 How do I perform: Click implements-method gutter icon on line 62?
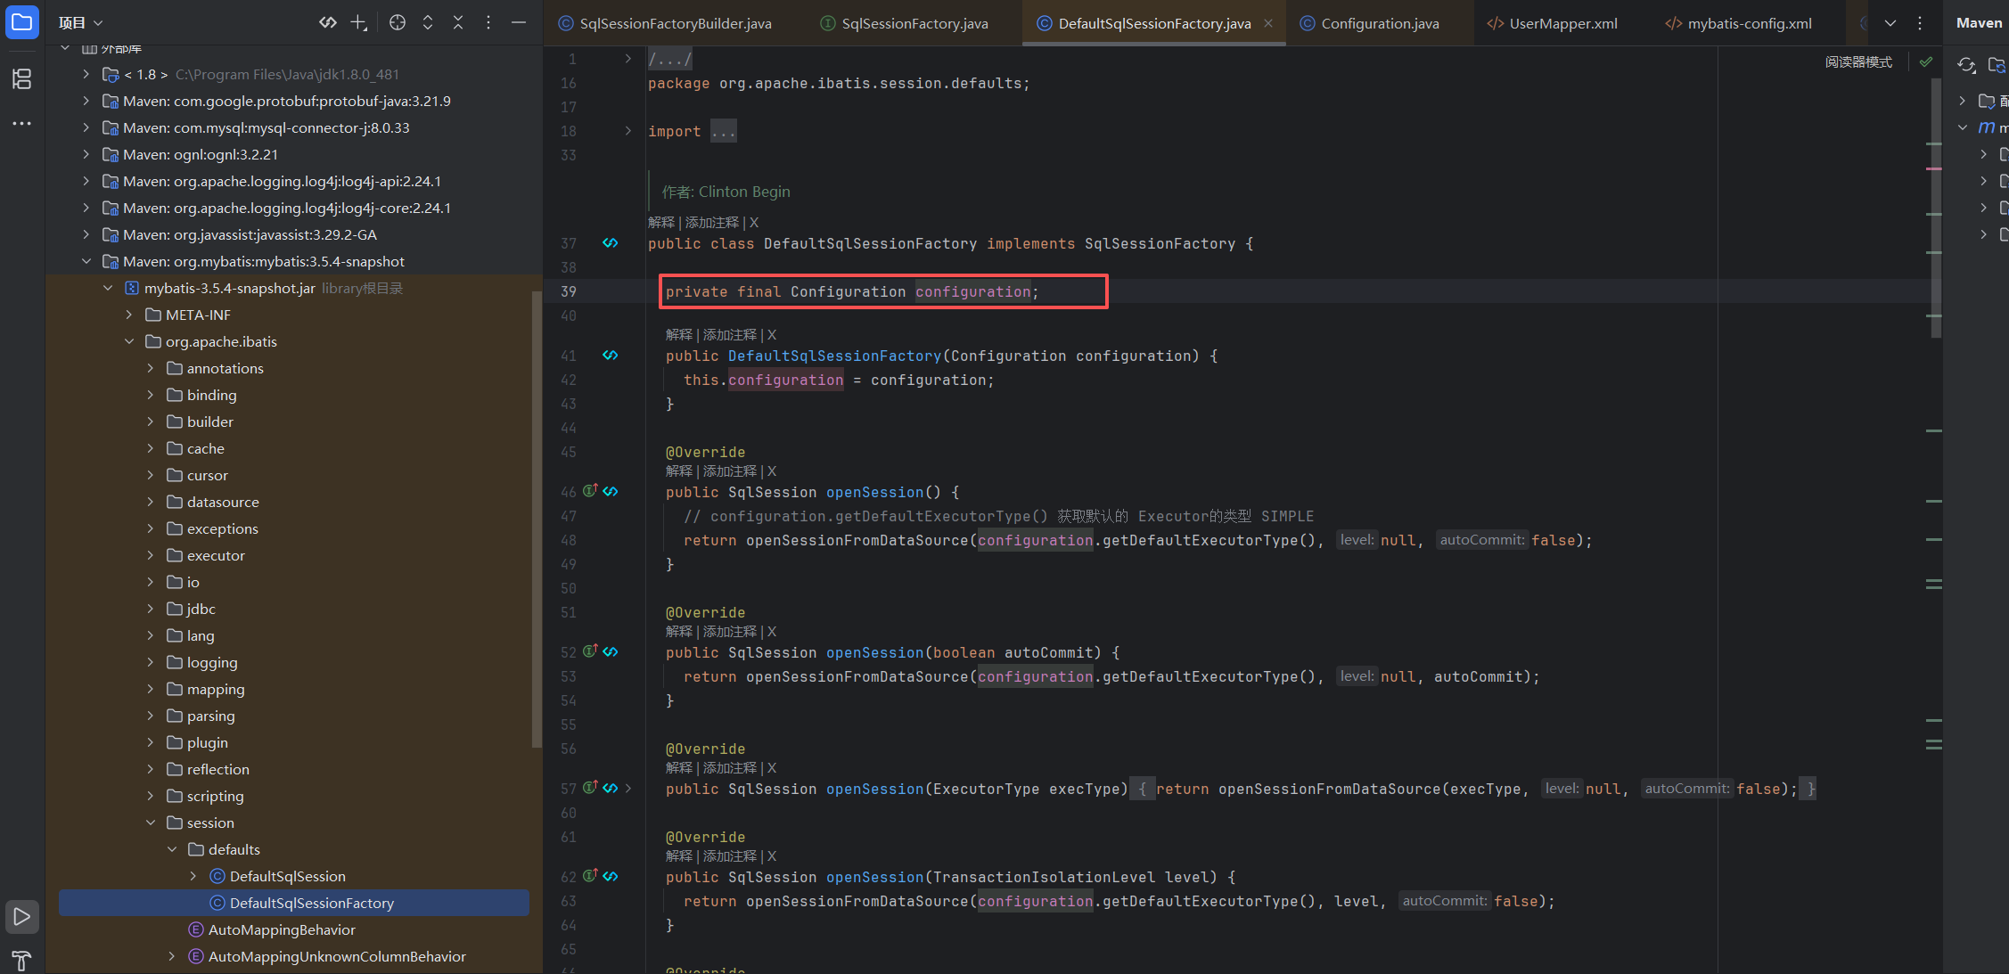(590, 876)
